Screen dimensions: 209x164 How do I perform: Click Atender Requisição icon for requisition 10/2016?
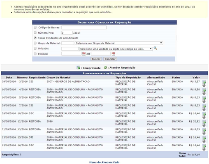pyautogui.click(x=204, y=117)
